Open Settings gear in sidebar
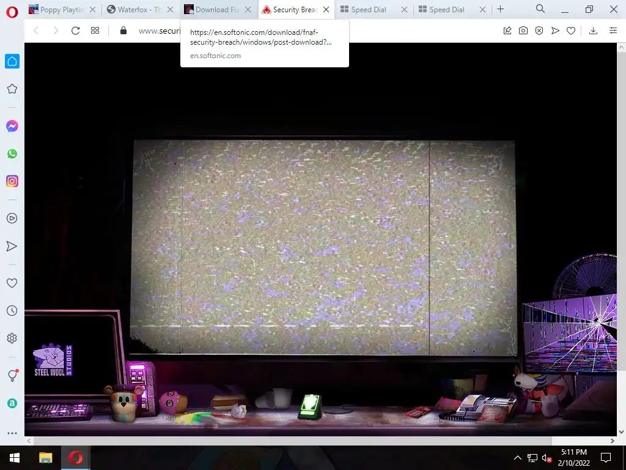The height and width of the screenshot is (470, 626). tap(12, 338)
